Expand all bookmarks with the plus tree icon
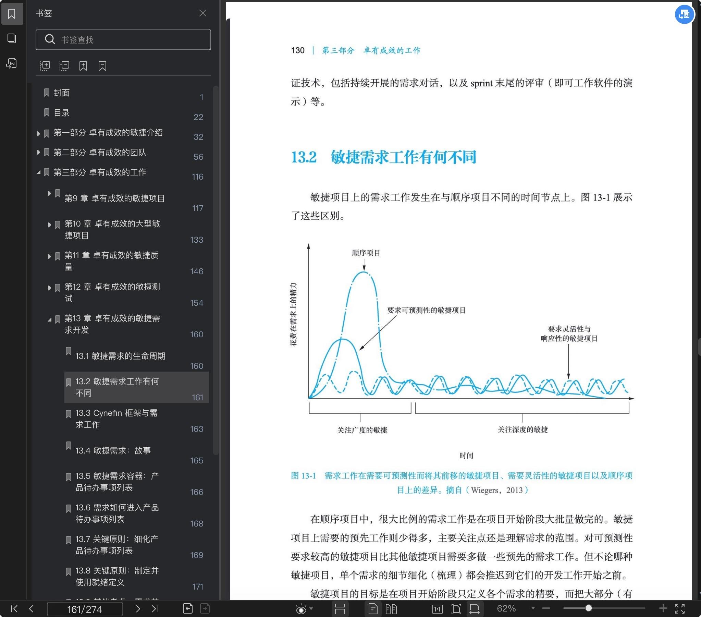The image size is (701, 617). coord(45,65)
